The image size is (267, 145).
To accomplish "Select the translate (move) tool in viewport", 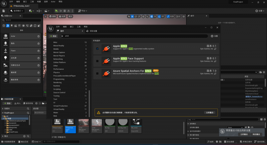I will click(x=132, y=16).
